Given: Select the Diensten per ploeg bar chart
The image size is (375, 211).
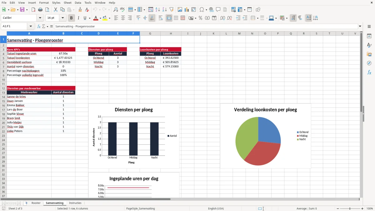Looking at the screenshot, I should coord(134,136).
